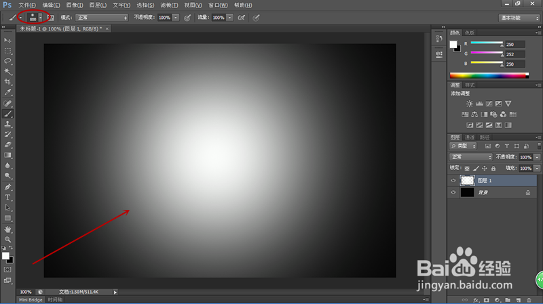
Task: Add a layer mask button
Action: coord(487,300)
